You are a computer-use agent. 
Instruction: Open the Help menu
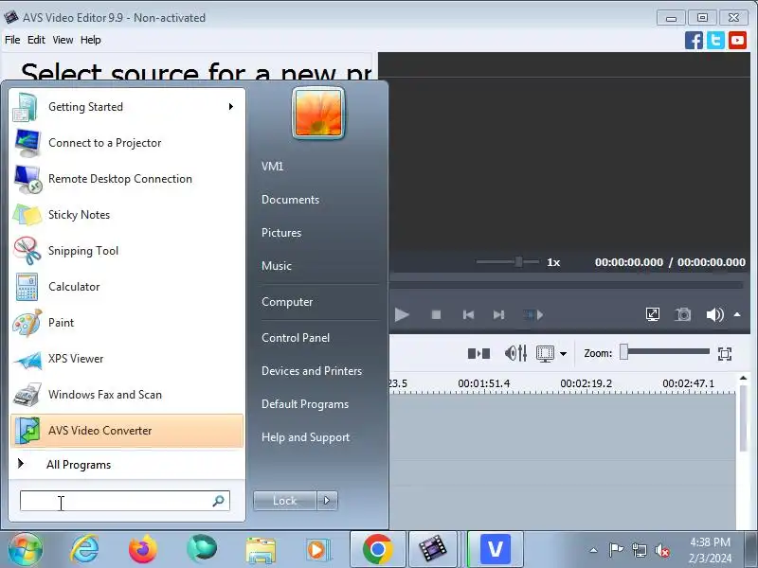point(91,40)
